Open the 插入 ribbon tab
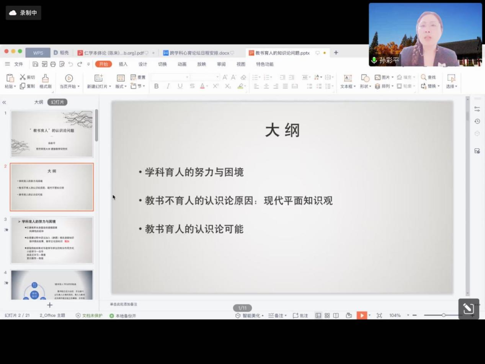 click(123, 64)
